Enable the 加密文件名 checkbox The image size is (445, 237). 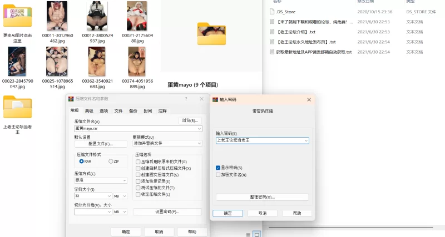pos(218,174)
